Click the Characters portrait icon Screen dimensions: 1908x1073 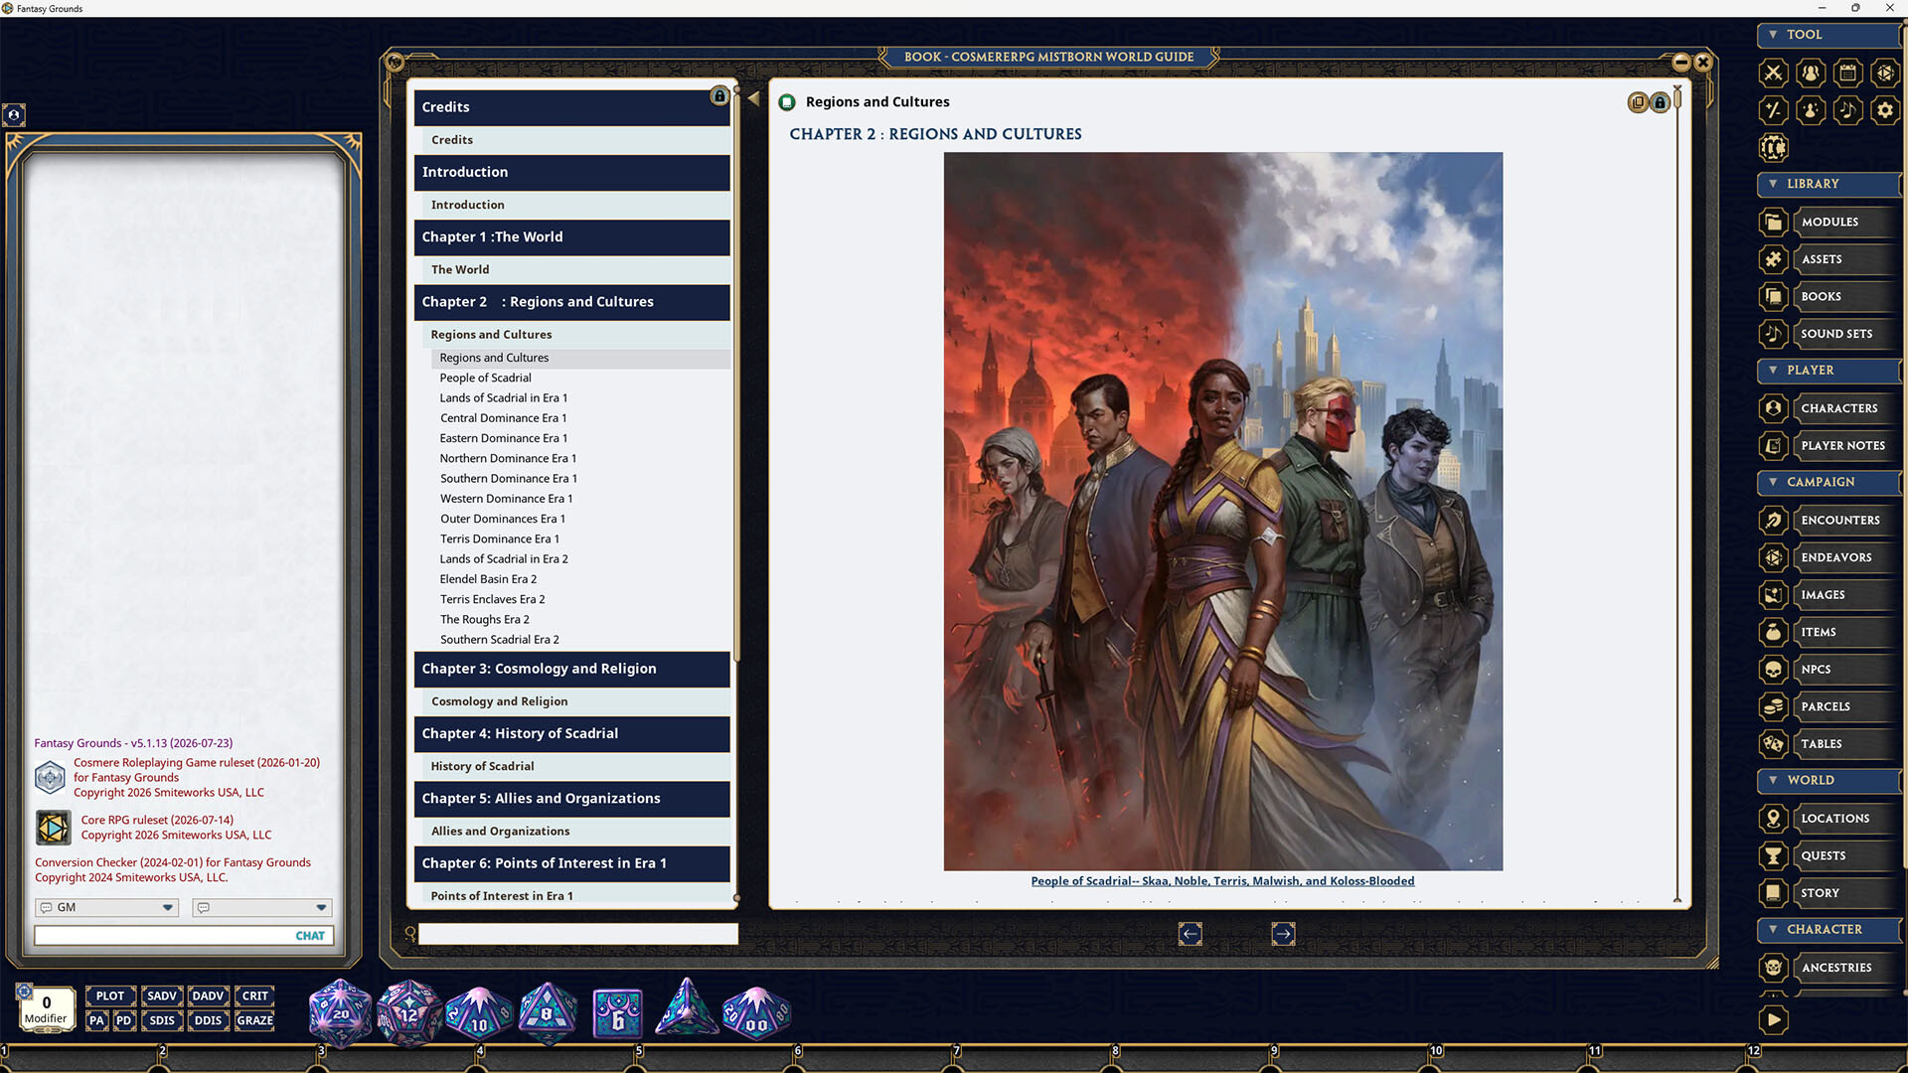pyautogui.click(x=1774, y=408)
